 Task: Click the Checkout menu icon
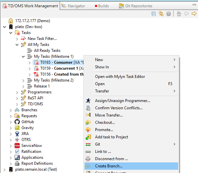[88, 122]
